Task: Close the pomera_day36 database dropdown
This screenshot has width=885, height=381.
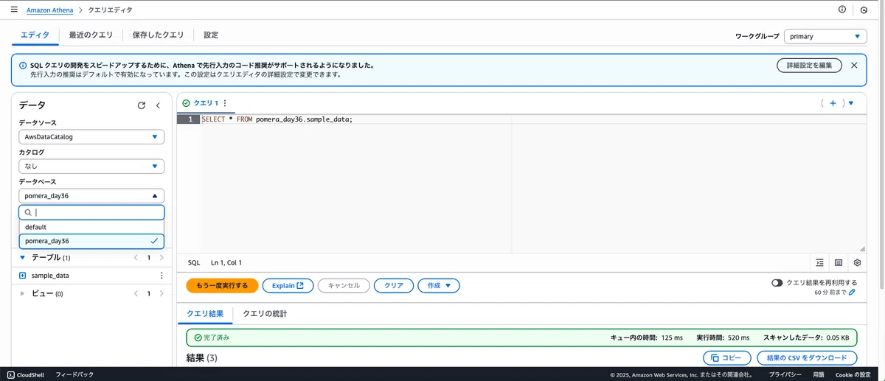Action: click(91, 196)
